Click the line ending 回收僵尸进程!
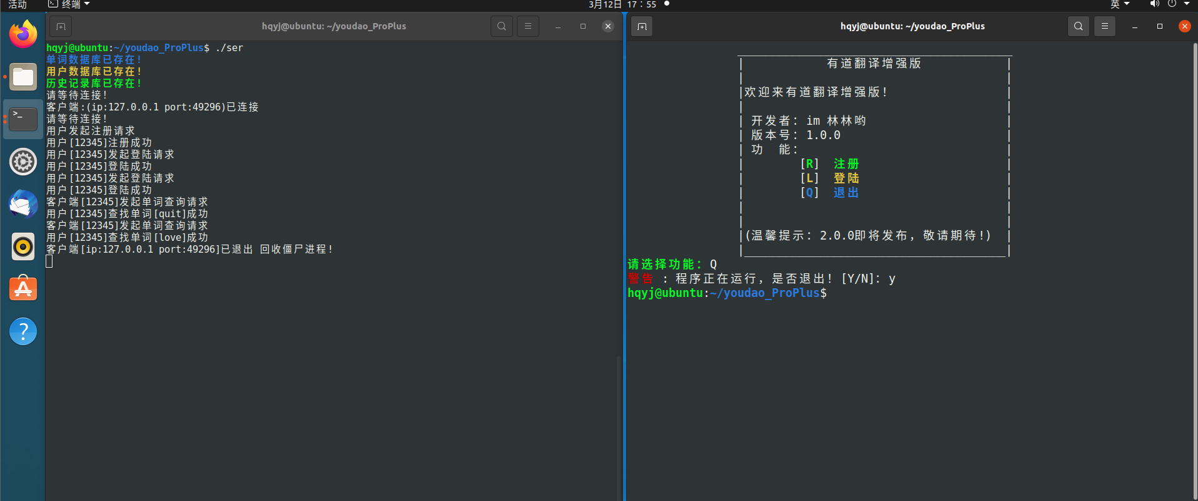 (190, 249)
